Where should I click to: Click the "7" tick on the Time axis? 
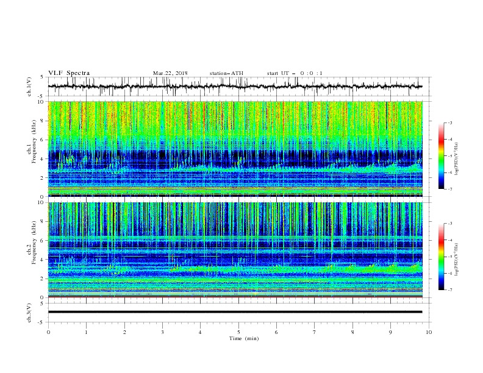(x=315, y=332)
